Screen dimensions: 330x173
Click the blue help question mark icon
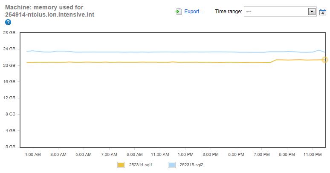click(x=8, y=22)
